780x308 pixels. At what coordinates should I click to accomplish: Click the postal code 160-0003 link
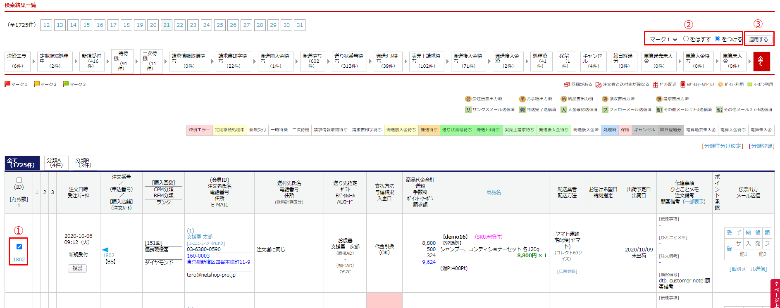point(198,256)
